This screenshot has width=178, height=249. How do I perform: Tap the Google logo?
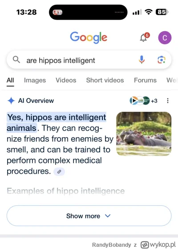pyautogui.click(x=89, y=37)
